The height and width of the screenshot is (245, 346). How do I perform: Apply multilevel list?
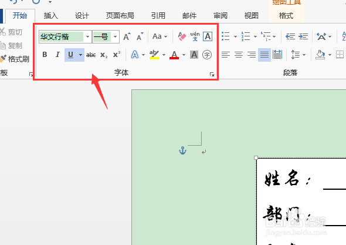click(x=266, y=36)
